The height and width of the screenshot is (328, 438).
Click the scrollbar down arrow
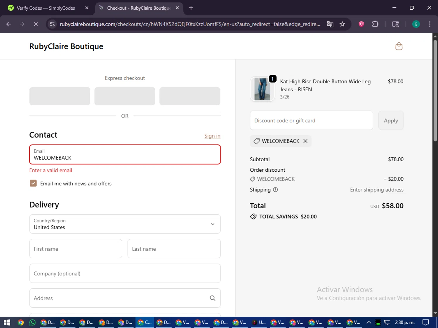click(x=435, y=313)
